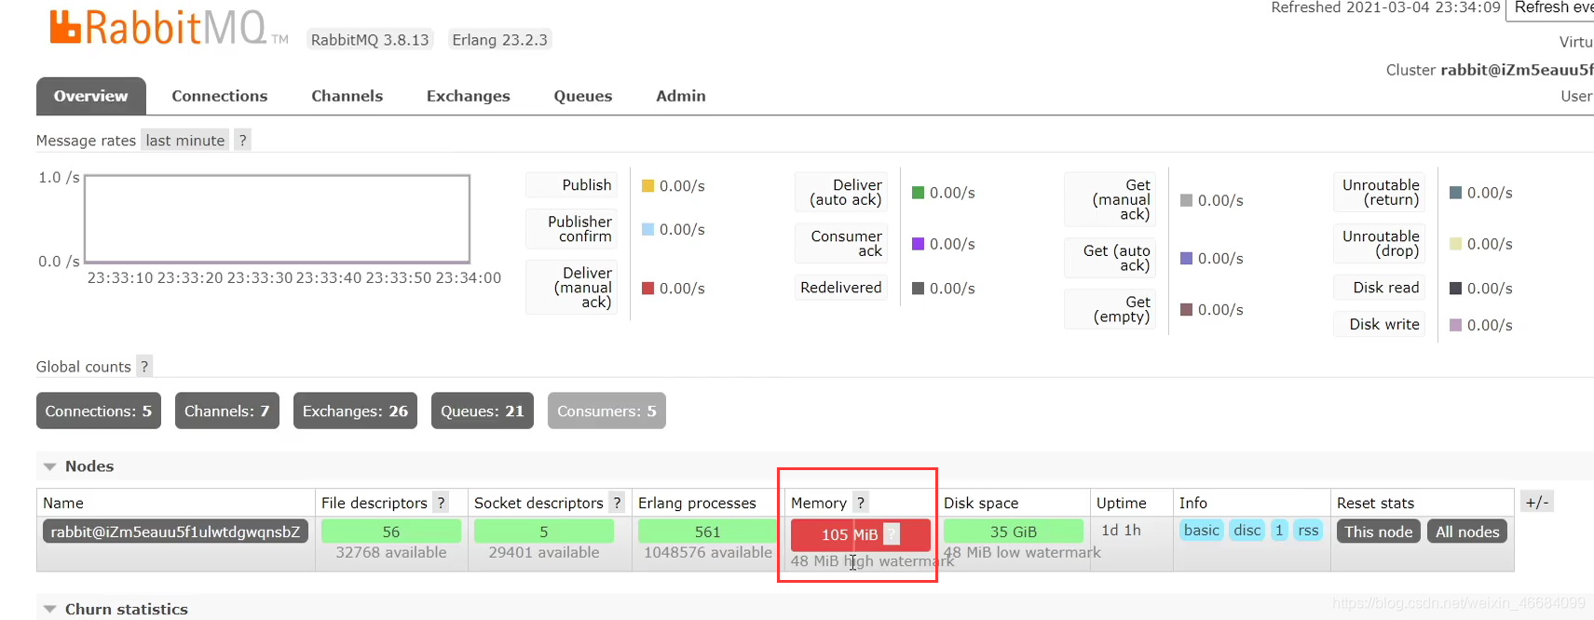Screen dimensions: 1594x620
Task: Click the '1' info tag
Action: (1279, 530)
